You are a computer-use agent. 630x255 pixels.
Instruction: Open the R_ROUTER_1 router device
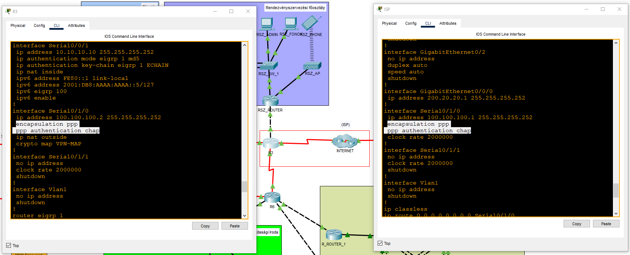(334, 235)
